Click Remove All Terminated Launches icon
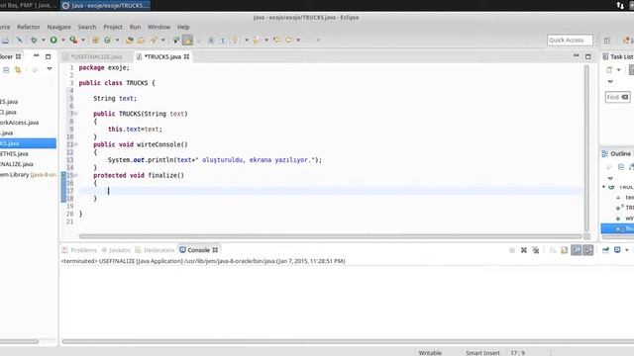 coord(536,250)
